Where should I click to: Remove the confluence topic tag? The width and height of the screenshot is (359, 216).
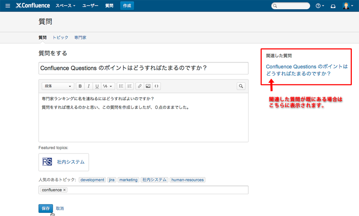[65, 190]
